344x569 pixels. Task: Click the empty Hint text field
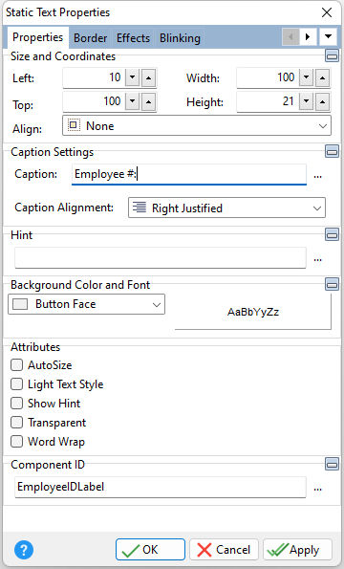[161, 258]
